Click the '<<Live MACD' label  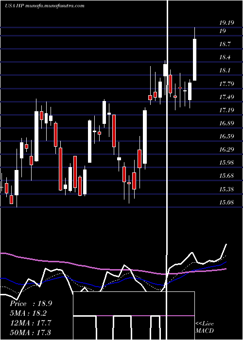point(205,327)
